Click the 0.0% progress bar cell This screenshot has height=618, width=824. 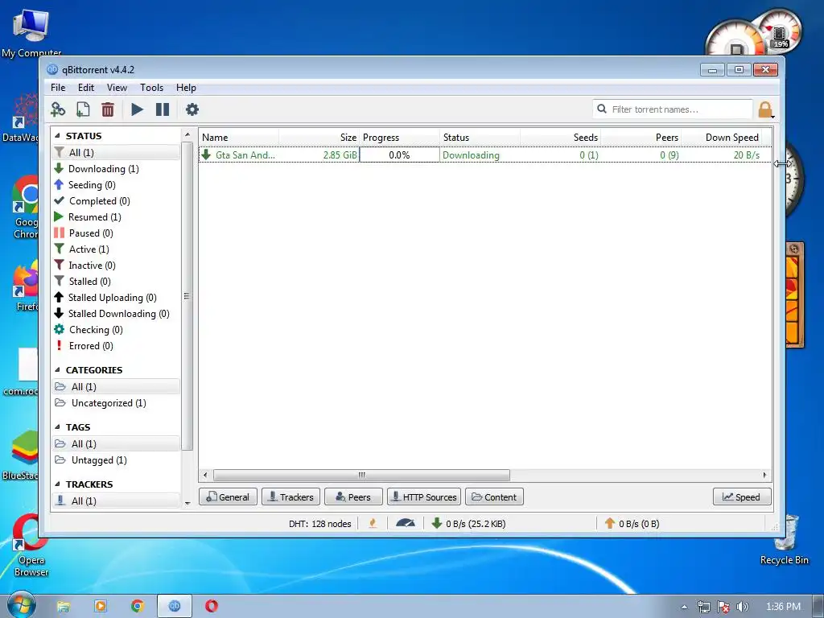pyautogui.click(x=399, y=155)
